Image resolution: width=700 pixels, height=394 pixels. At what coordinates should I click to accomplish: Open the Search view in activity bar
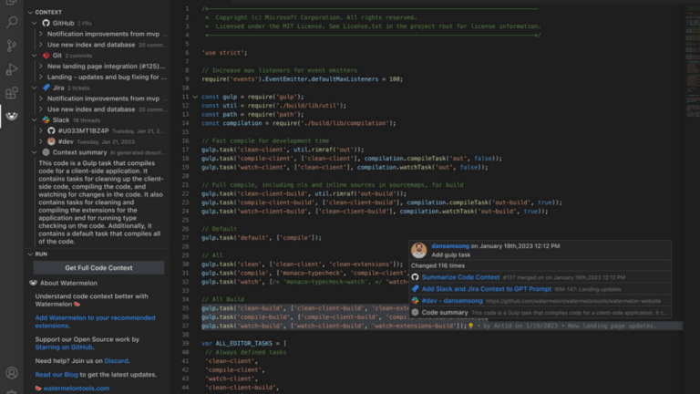tap(12, 22)
